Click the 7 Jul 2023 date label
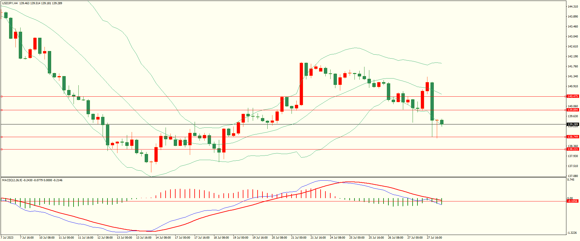 point(7,238)
